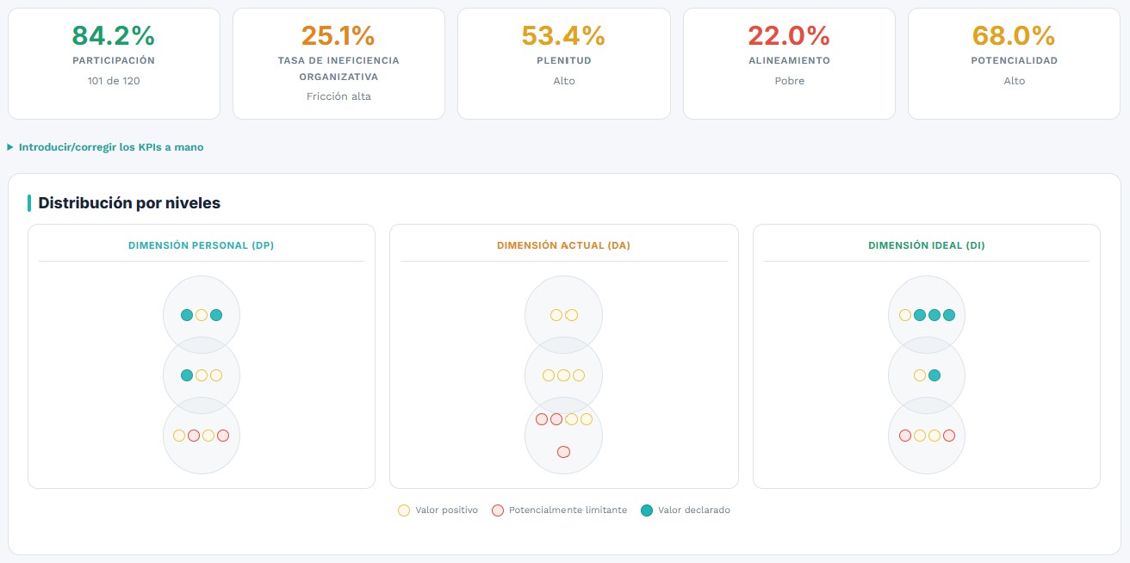Click the "Alto" text under Plenitud

tap(563, 81)
